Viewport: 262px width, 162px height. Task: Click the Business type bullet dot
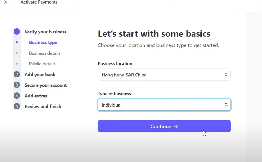click(x=17, y=43)
